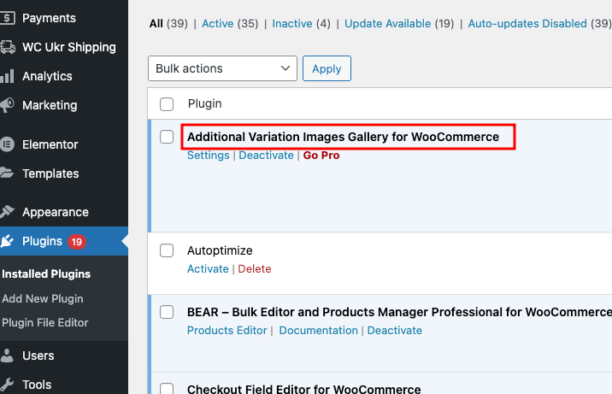Click the Tools wrench icon

click(7, 385)
